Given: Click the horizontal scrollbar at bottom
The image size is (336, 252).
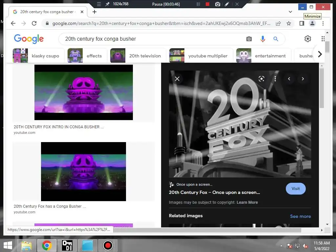Looking at the screenshot, I should tap(207, 230).
